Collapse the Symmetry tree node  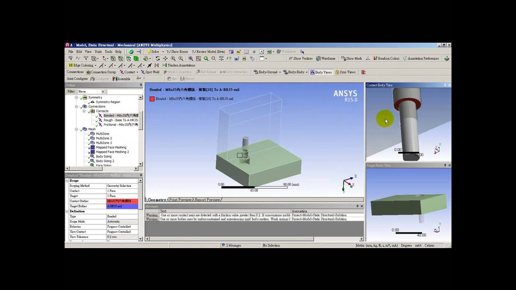point(76,97)
